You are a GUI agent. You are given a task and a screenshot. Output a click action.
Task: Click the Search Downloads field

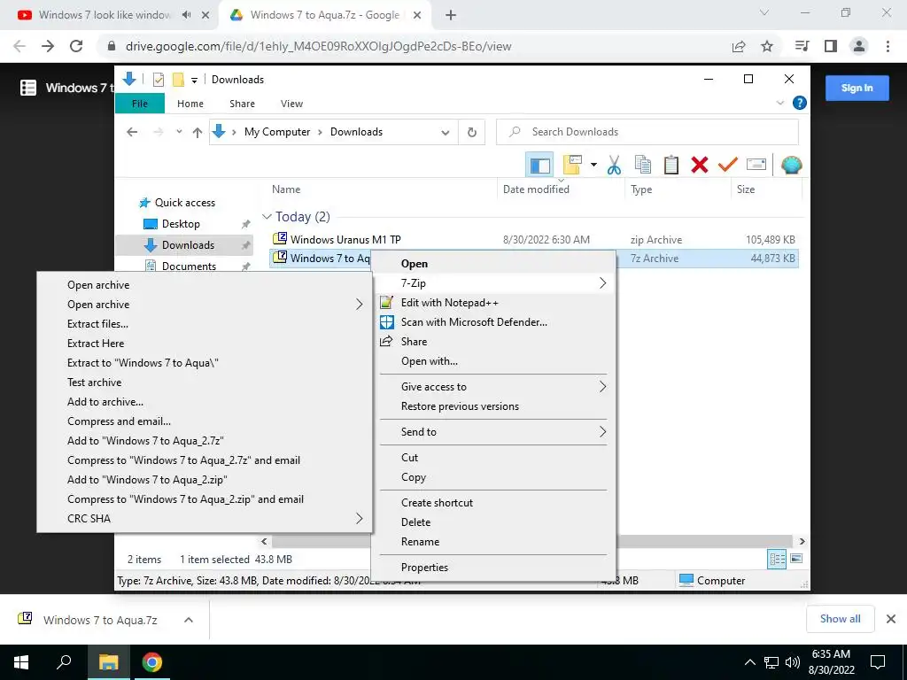click(647, 133)
